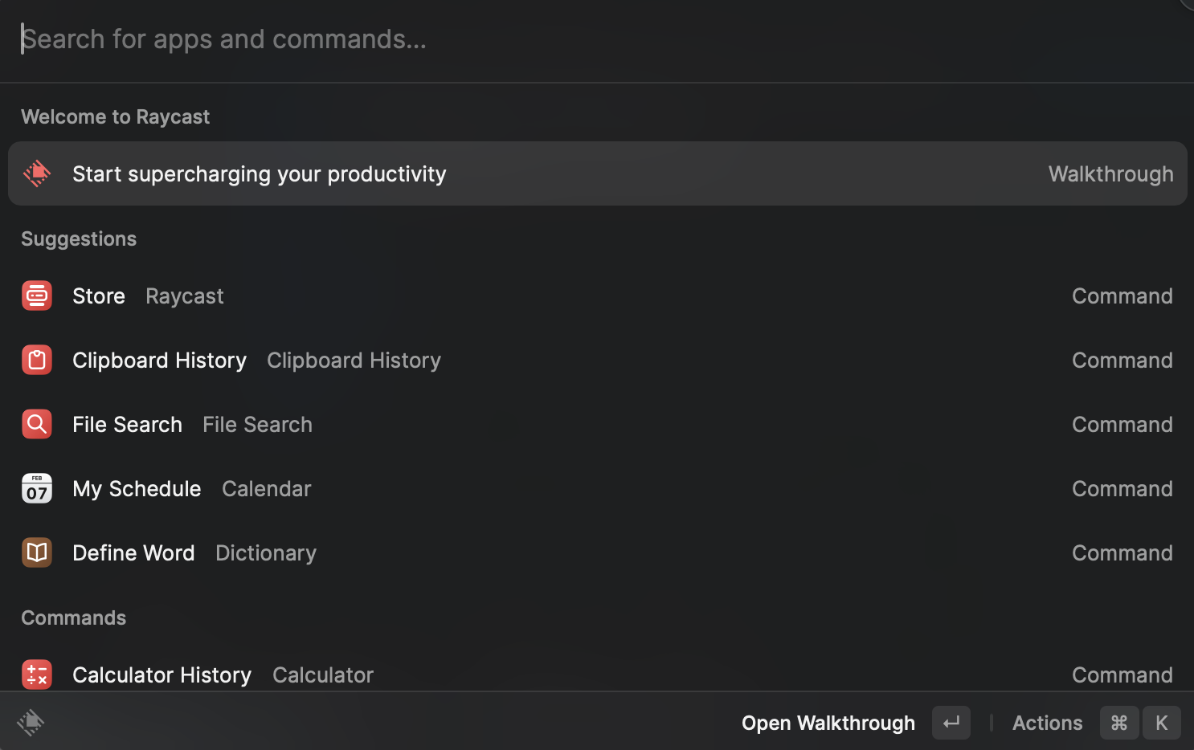The height and width of the screenshot is (750, 1194).
Task: Click the Raycast logo in bottom bar
Action: [31, 723]
